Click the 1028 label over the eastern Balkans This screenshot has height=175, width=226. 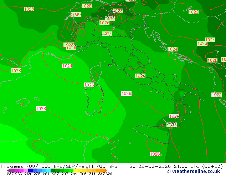[212, 60]
